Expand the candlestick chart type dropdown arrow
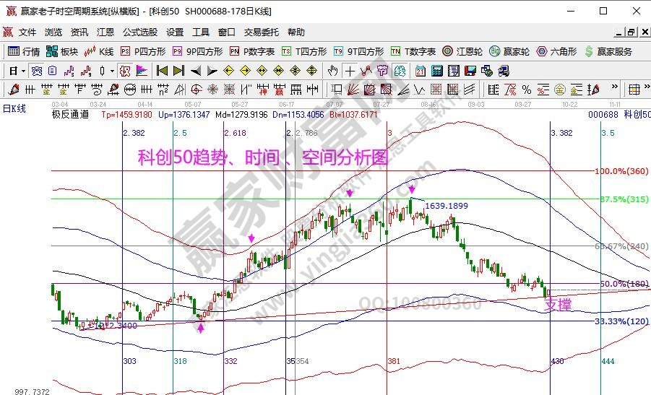This screenshot has height=395, width=651. tap(111, 71)
